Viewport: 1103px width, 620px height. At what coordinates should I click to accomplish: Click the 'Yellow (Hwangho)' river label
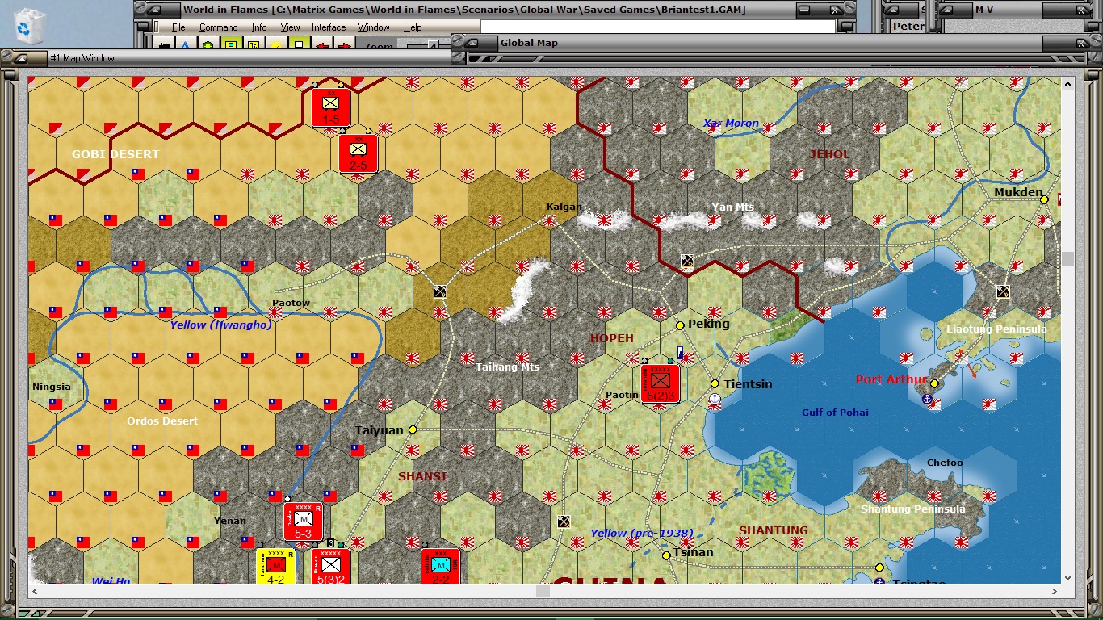click(220, 325)
